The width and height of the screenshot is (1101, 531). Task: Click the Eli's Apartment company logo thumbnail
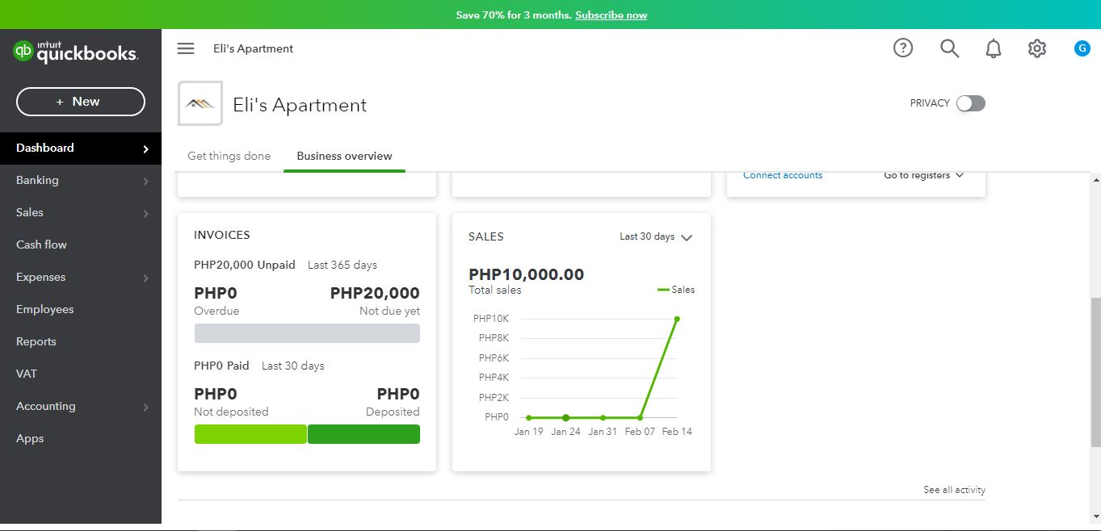point(200,103)
